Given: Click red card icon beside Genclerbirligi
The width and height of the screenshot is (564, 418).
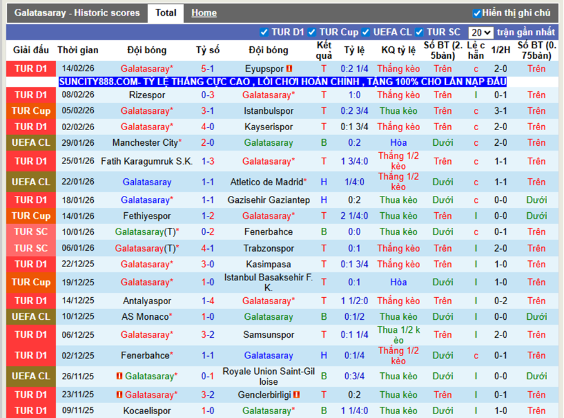Looking at the screenshot, I should tap(296, 395).
